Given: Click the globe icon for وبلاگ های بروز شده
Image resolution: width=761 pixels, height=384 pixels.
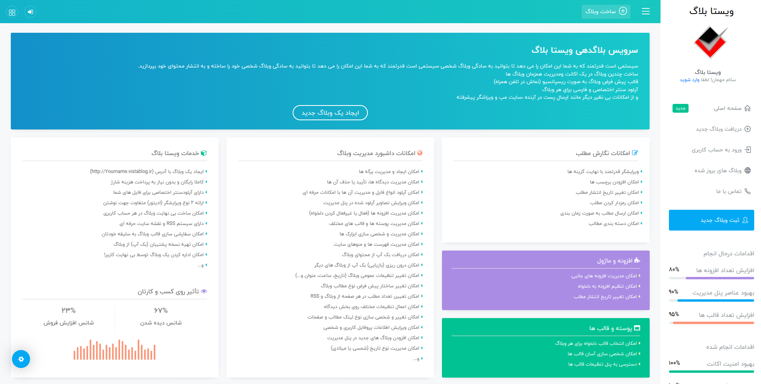Looking at the screenshot, I should (747, 171).
